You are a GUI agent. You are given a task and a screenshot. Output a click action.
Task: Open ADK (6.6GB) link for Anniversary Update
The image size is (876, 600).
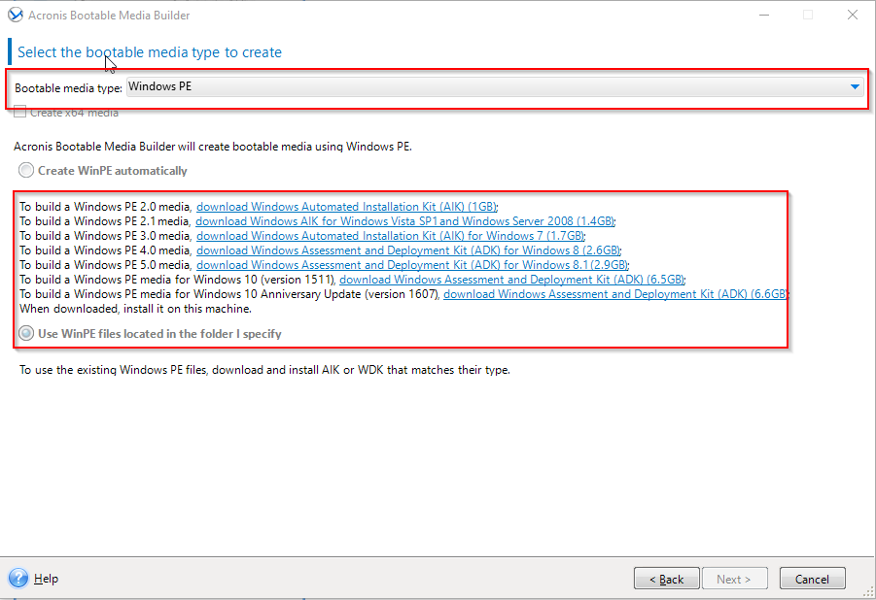pyautogui.click(x=615, y=293)
